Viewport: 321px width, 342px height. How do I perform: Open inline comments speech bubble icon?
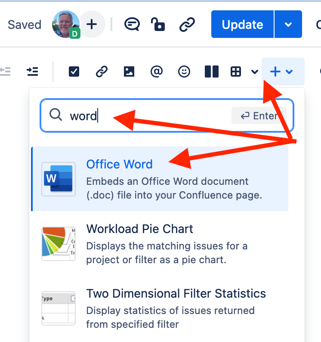(132, 24)
